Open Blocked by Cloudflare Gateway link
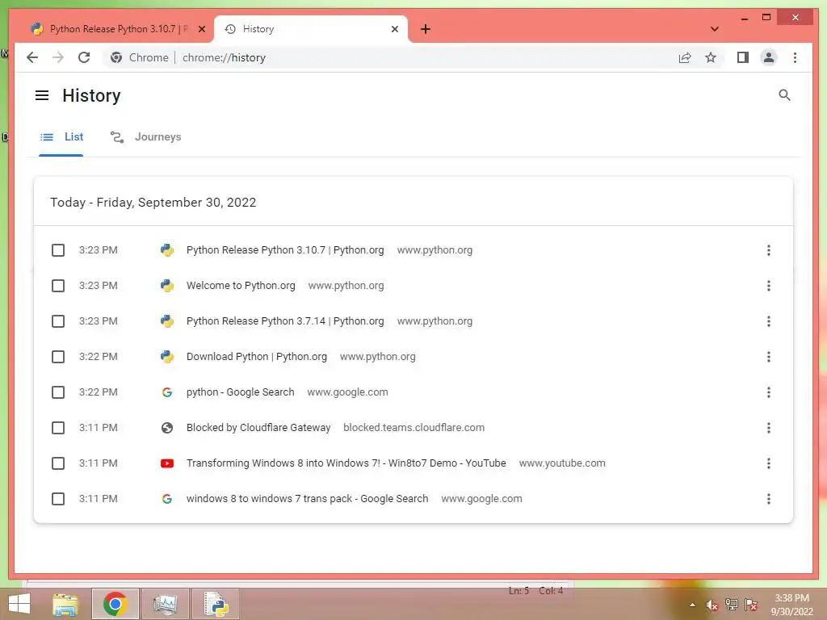This screenshot has width=827, height=620. coord(258,428)
